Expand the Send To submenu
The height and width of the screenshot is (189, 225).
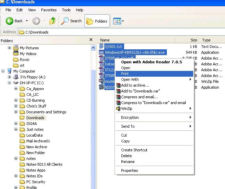coord(155,126)
